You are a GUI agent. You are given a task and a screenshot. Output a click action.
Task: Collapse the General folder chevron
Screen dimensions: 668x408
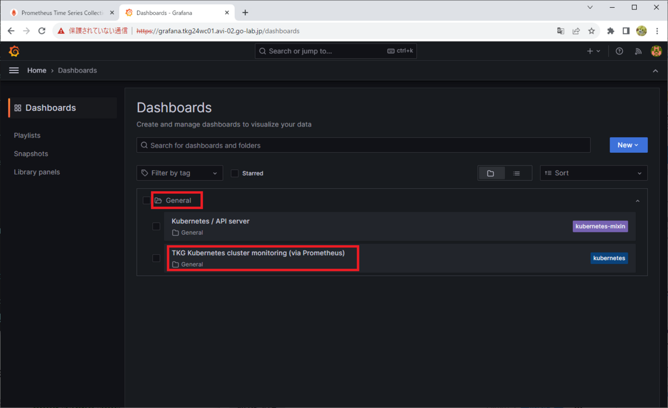(x=638, y=201)
